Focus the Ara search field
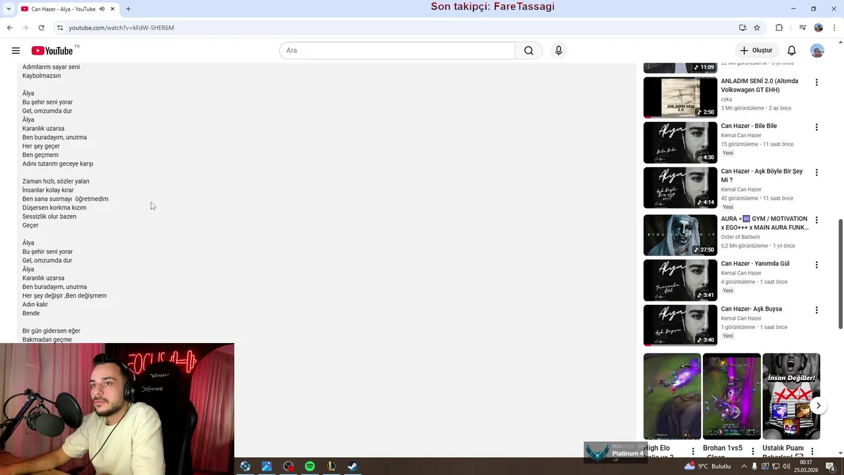This screenshot has width=844, height=475. click(398, 51)
